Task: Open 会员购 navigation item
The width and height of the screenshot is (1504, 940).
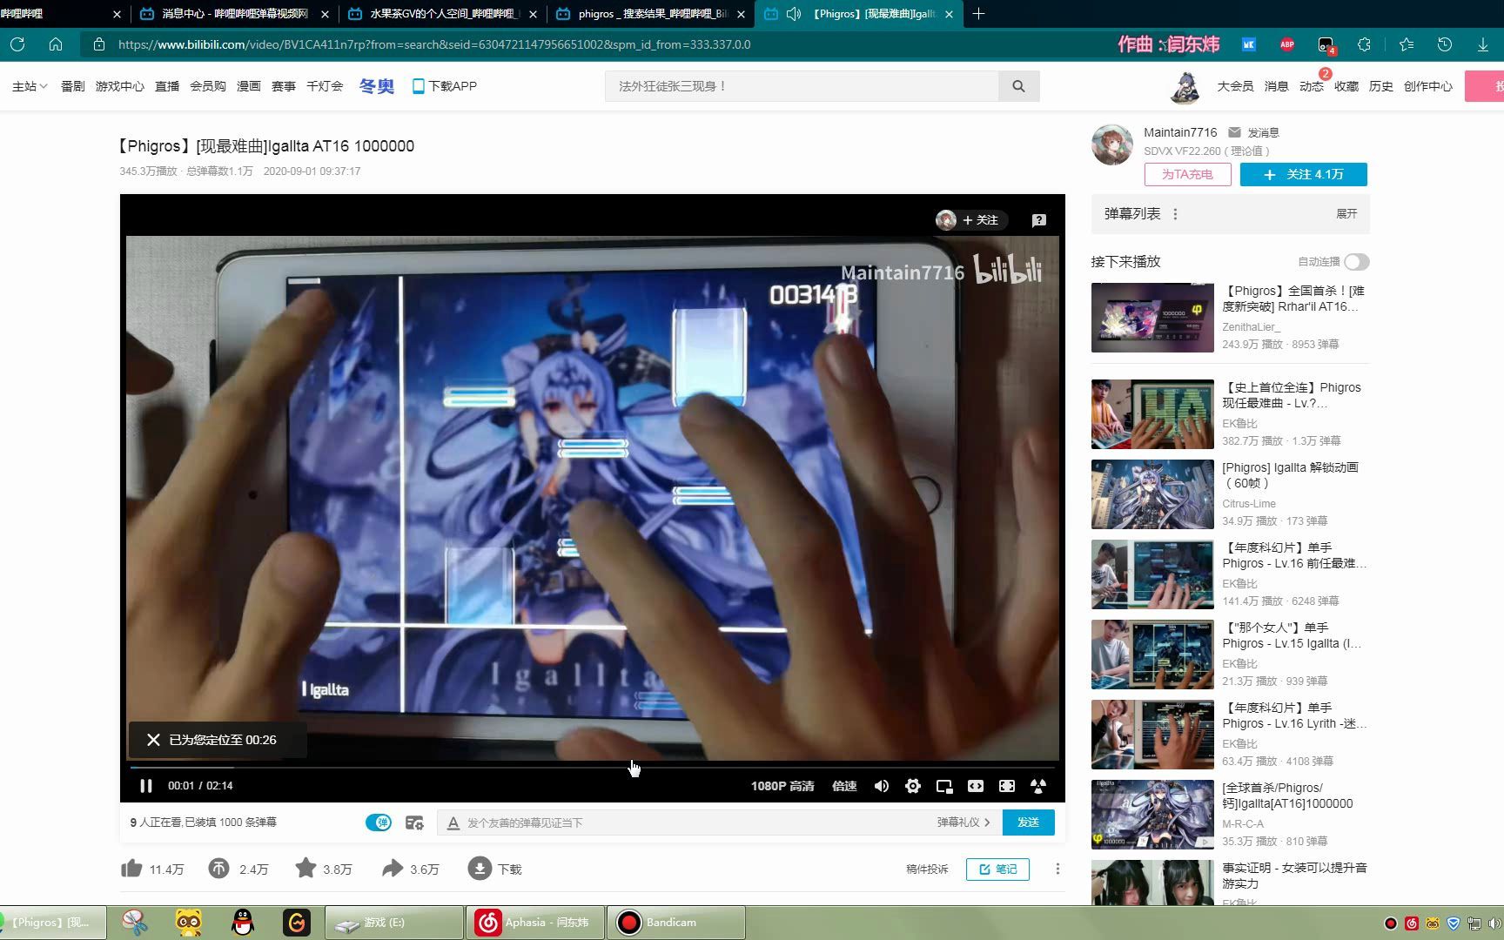Action: tap(208, 86)
